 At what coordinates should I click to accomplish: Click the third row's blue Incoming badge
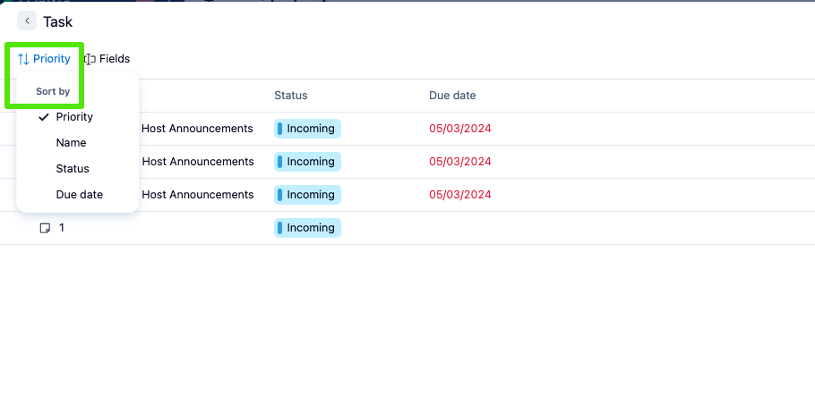click(x=307, y=195)
